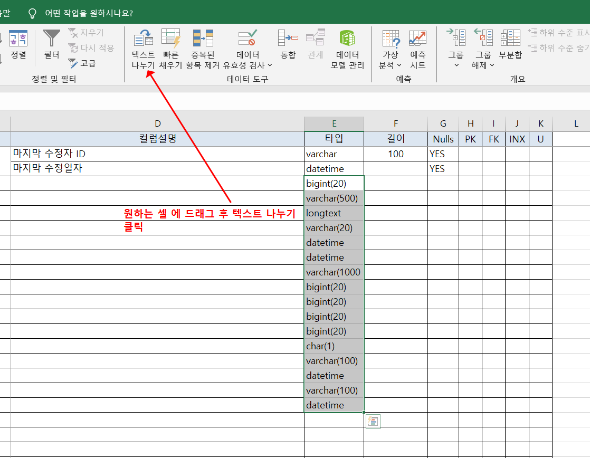Select the cell 'longtext'

[334, 213]
